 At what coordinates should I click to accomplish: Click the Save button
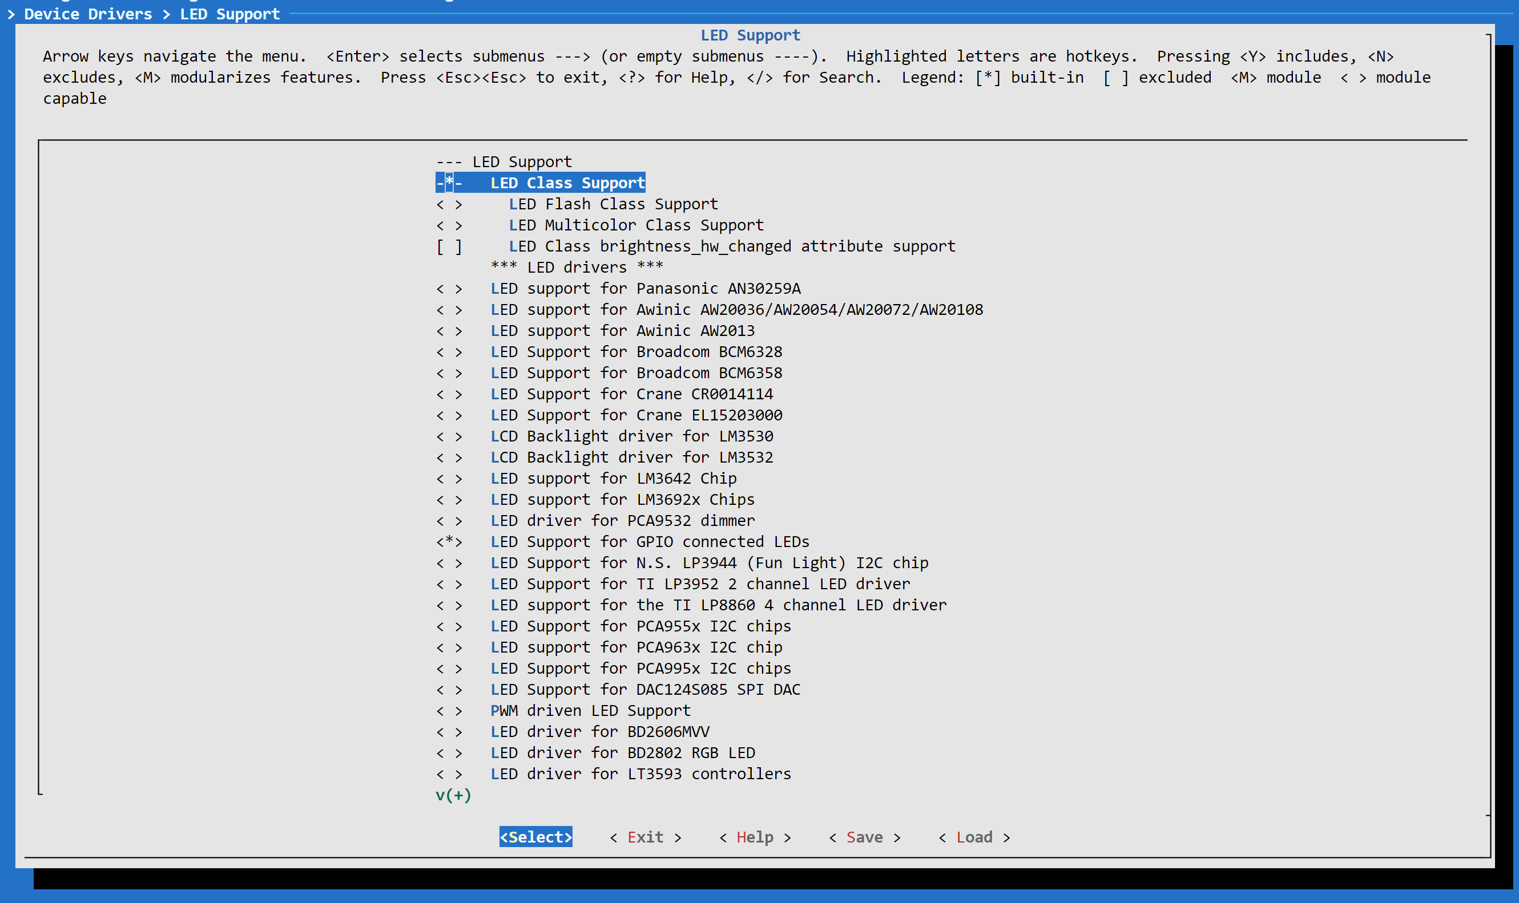(x=864, y=837)
